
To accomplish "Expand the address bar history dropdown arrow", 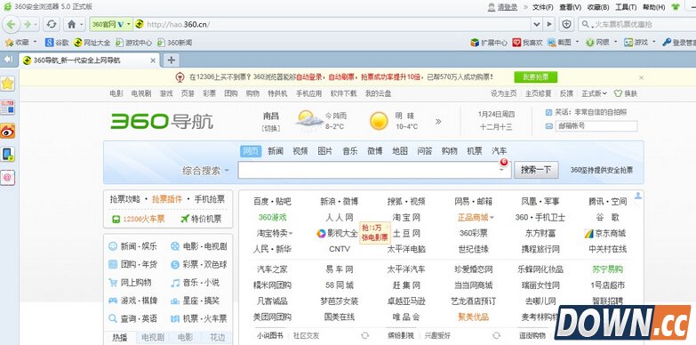I will click(537, 24).
